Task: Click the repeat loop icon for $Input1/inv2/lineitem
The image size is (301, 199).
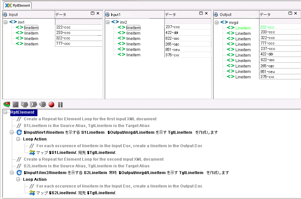Action: (x=19, y=173)
